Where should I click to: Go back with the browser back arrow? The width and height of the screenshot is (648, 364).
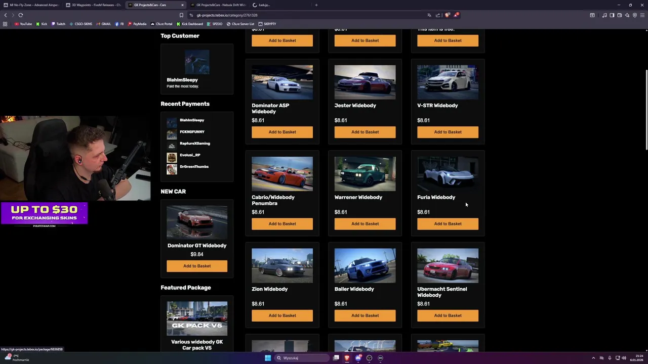tap(6, 15)
